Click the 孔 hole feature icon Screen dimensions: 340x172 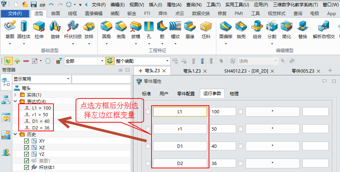[149, 29]
